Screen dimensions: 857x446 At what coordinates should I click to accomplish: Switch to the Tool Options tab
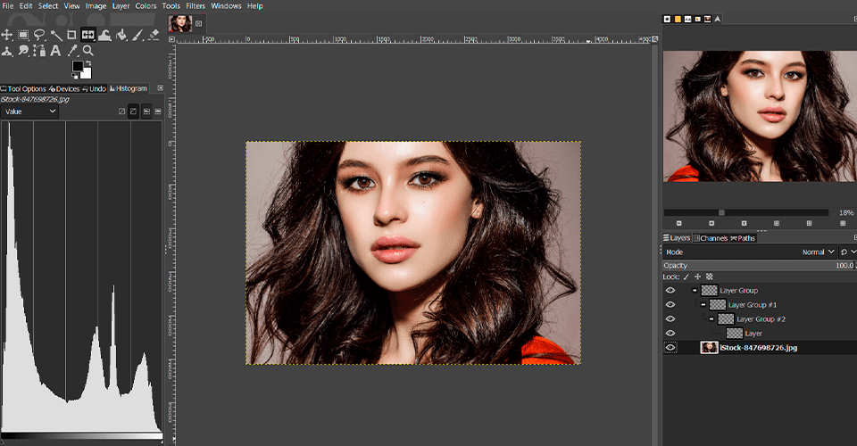click(x=25, y=88)
